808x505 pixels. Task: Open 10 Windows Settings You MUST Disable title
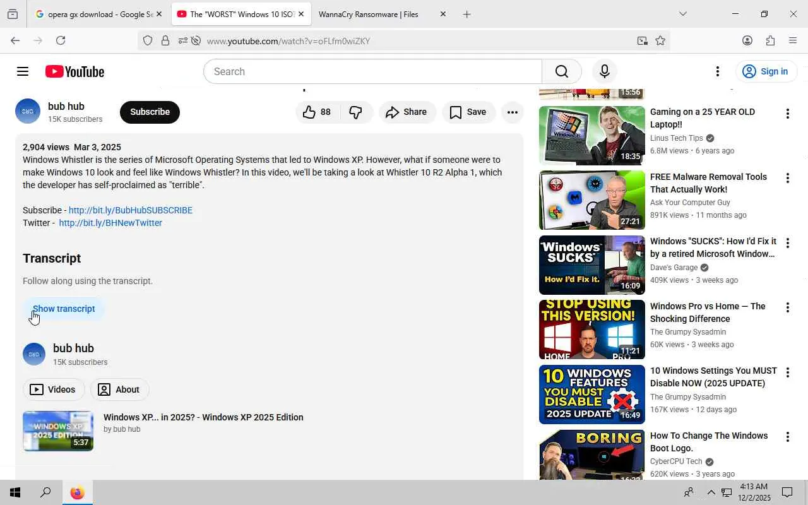coord(713,377)
